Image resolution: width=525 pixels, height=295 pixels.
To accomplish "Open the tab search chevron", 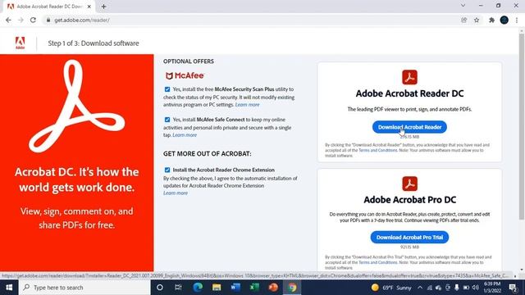I will point(463,6).
